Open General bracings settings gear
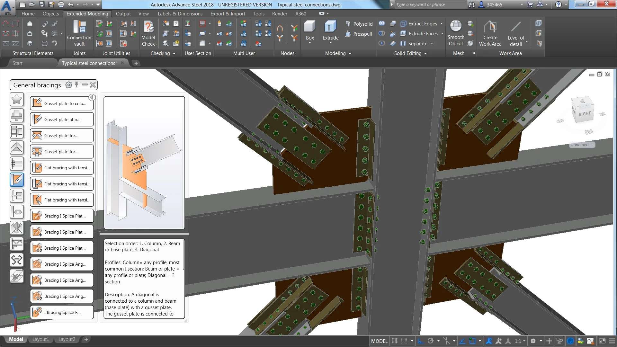617x347 pixels. [x=68, y=85]
